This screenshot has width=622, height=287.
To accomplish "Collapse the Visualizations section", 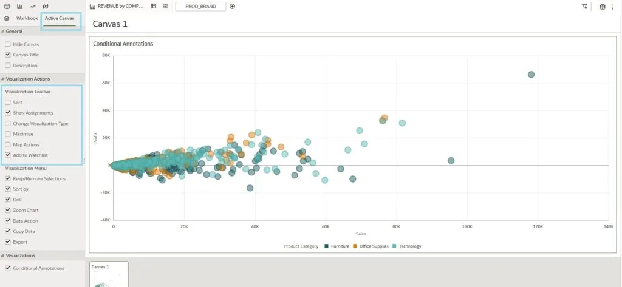I will (x=2, y=255).
